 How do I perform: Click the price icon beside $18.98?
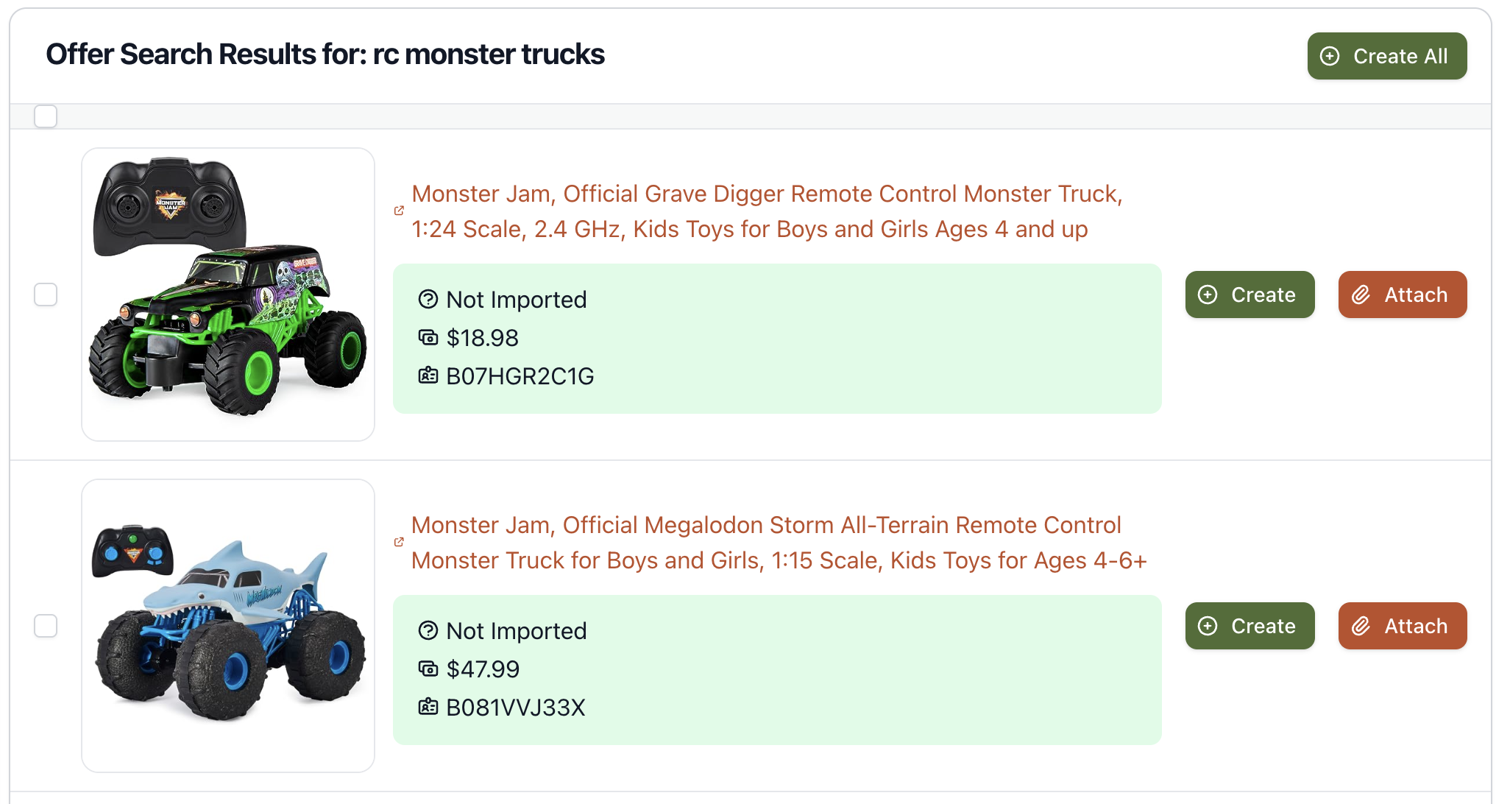click(428, 337)
